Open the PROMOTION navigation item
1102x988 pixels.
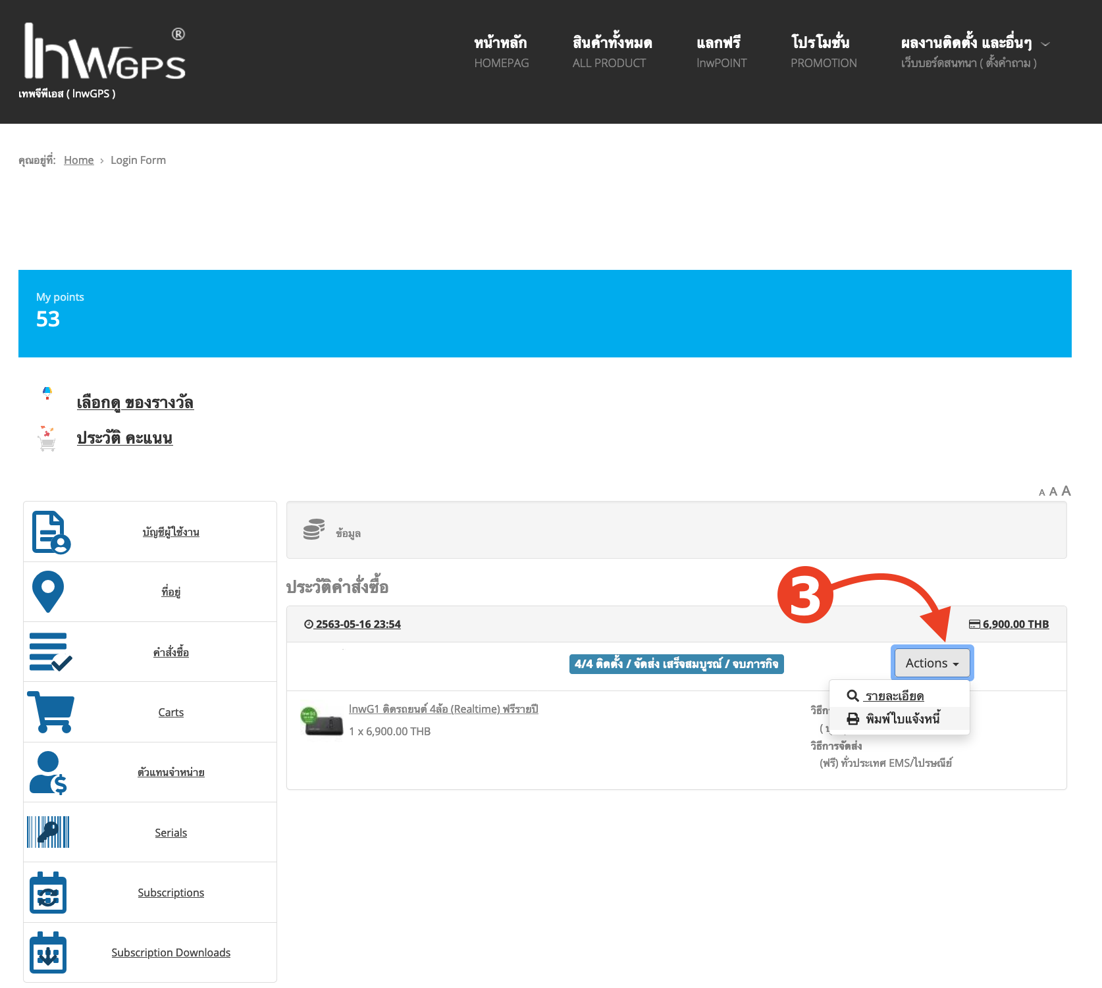[823, 53]
